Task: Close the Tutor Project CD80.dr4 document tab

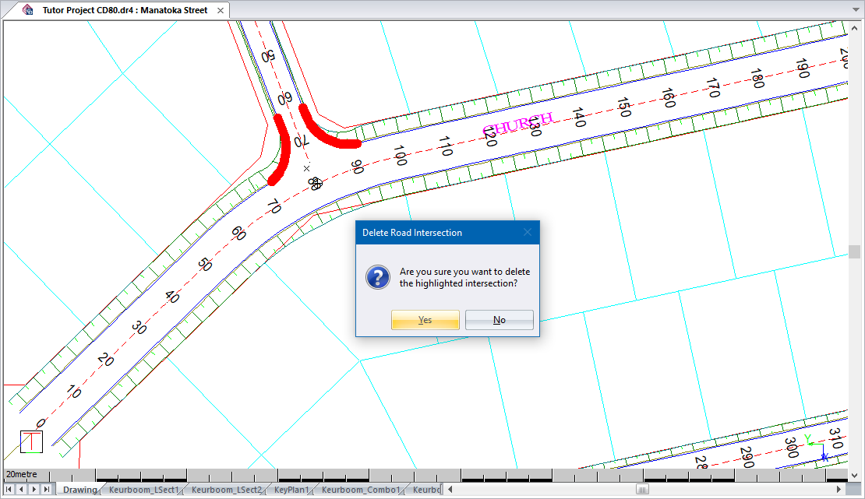Action: 219,11
